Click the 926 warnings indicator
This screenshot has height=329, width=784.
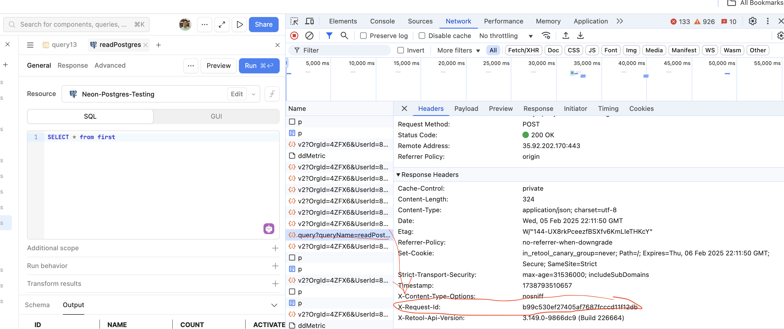point(704,22)
